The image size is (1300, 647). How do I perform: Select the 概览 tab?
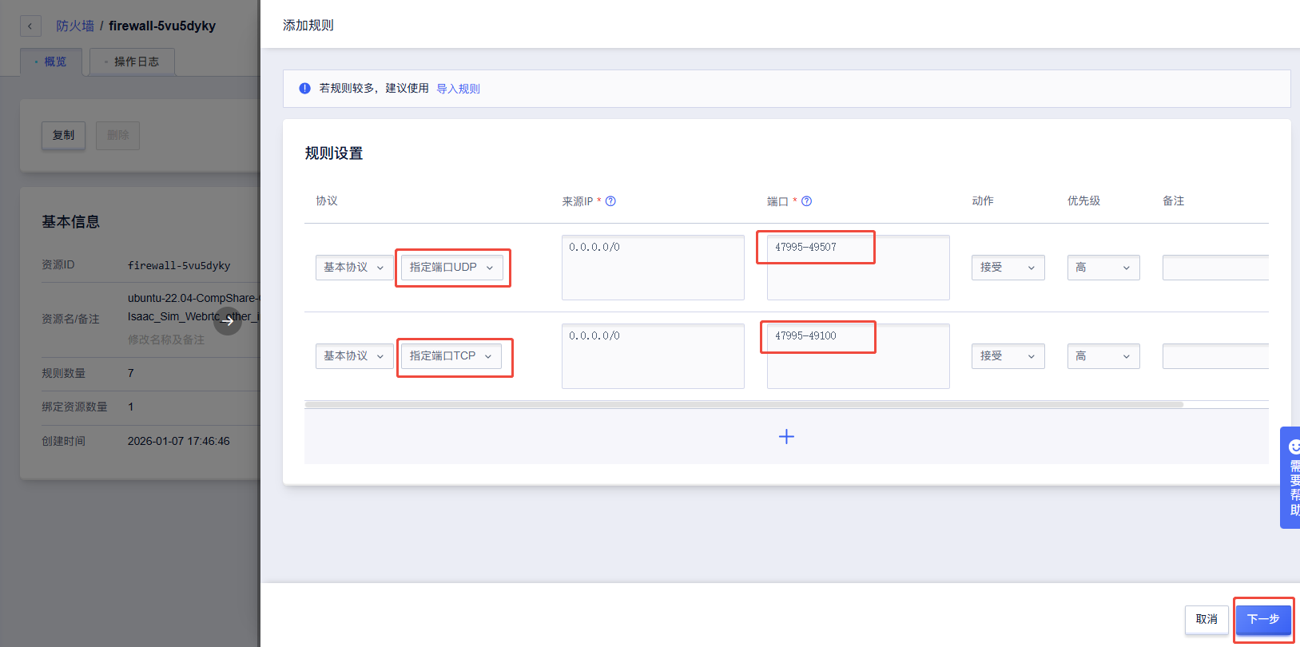click(52, 62)
